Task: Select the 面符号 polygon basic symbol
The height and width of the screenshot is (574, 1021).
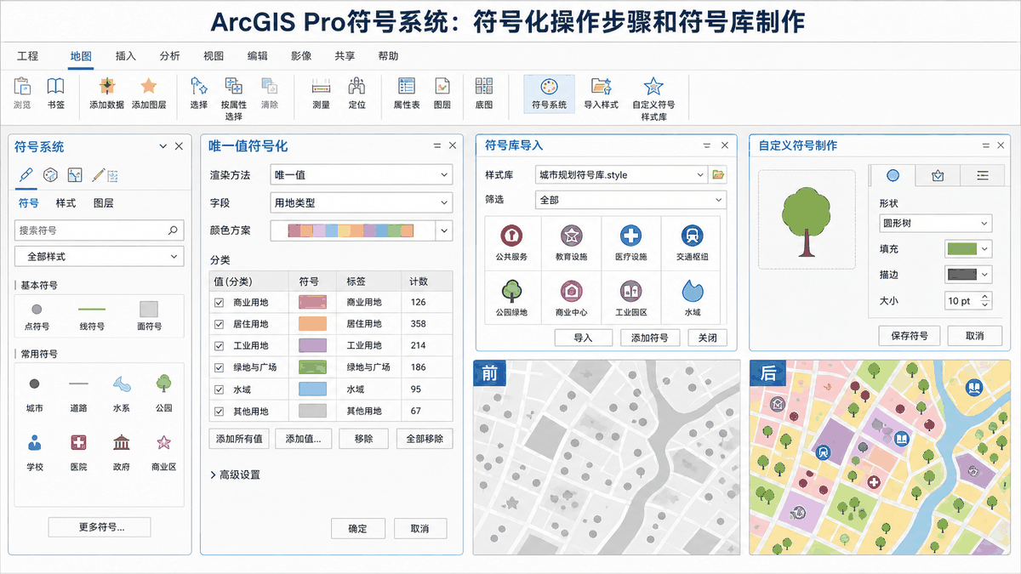Action: (148, 315)
